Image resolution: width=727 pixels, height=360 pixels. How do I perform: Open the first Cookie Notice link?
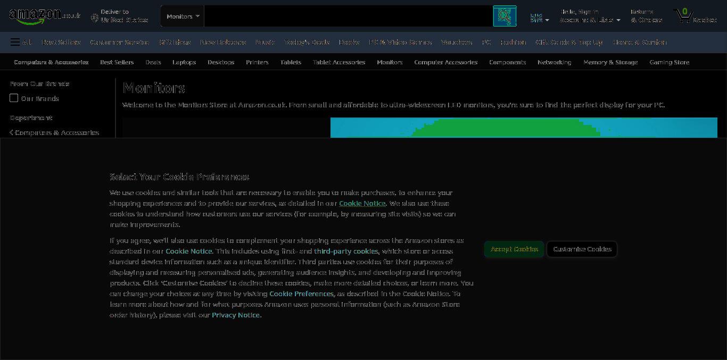362,203
